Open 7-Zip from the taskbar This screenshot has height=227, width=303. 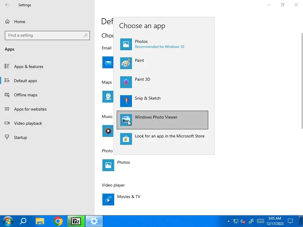(x=76, y=221)
